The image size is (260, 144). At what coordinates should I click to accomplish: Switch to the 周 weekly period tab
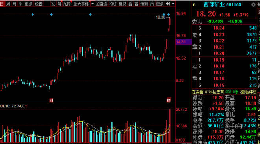(x=8, y=4)
